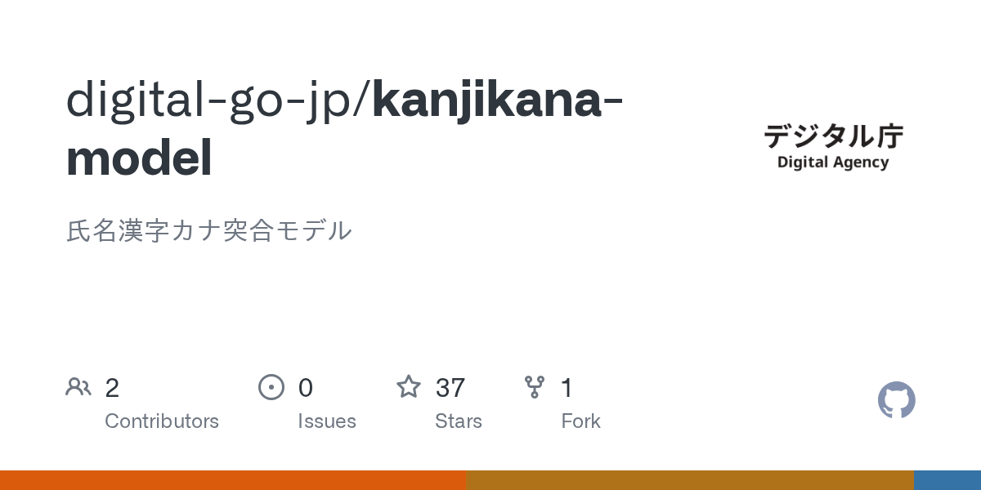Screen dimensions: 981x490
Task: Click the デジタル庁 Japanese logo text
Action: pyautogui.click(x=833, y=136)
